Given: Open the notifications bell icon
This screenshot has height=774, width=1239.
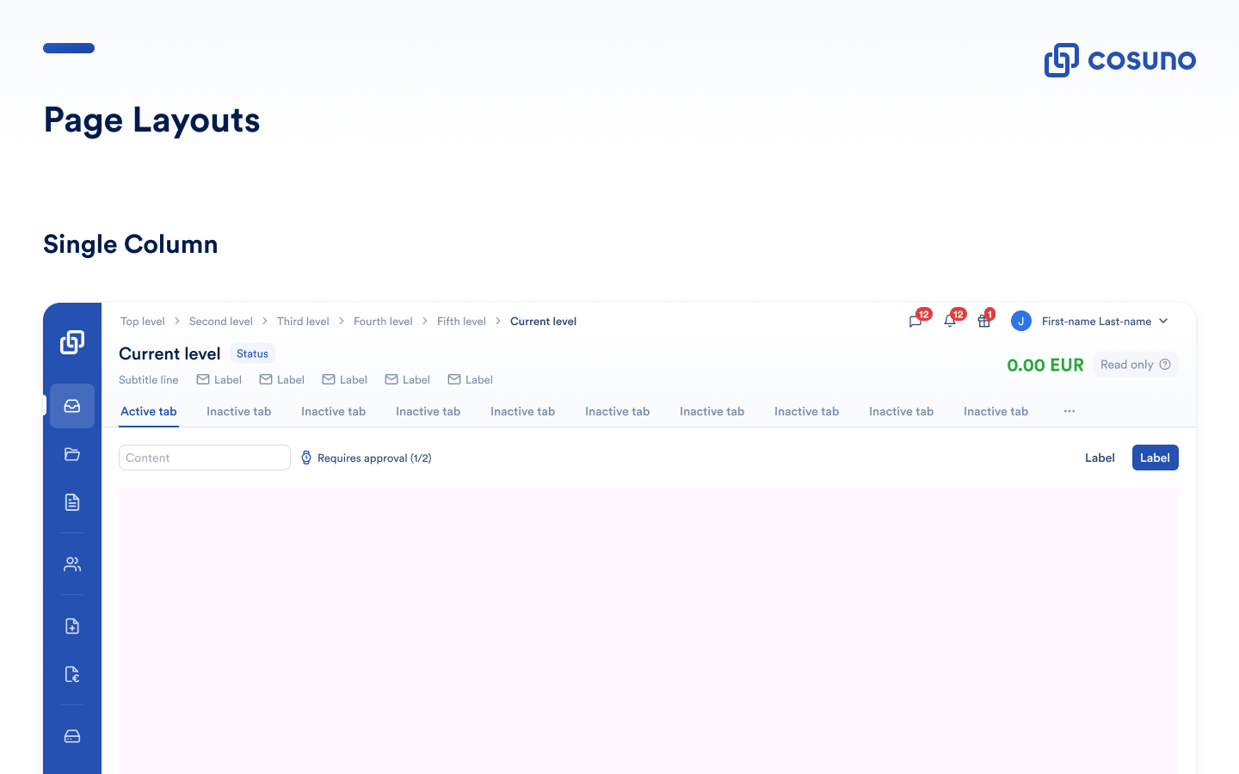Looking at the screenshot, I should pos(950,322).
